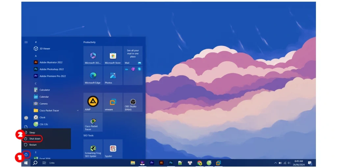This screenshot has height=168, width=337.
Task: Open tile folder containing OneNote and Skype
Action: coord(133,75)
